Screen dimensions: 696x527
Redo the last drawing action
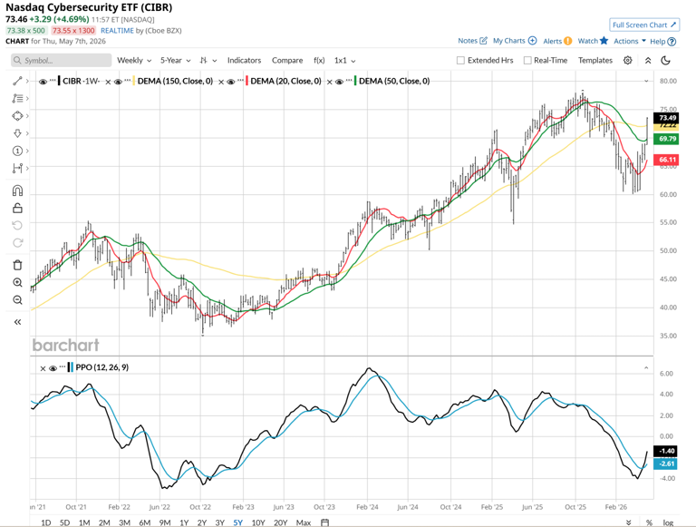coord(17,242)
